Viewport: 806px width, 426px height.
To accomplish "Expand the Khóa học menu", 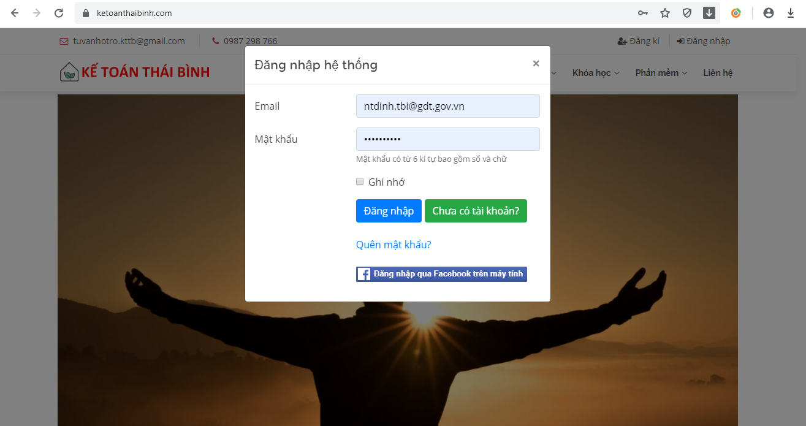I will click(596, 73).
